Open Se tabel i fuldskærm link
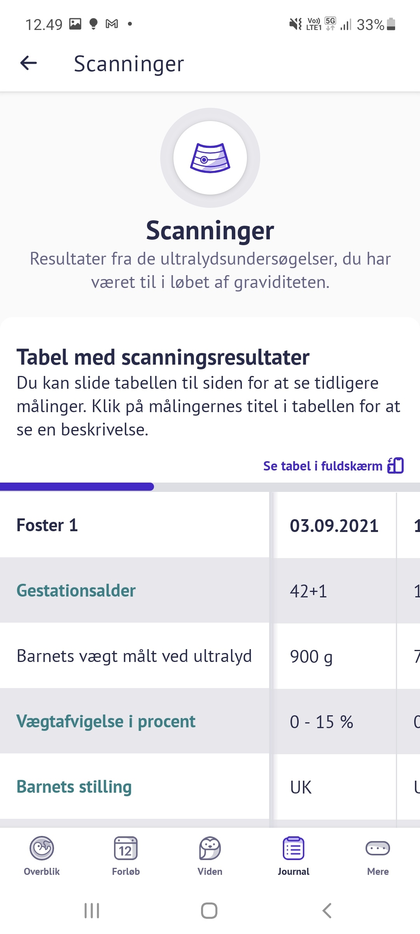Screen dimensions: 420x934 click(x=323, y=466)
